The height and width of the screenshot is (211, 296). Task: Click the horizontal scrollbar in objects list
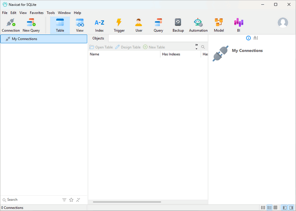click(x=127, y=202)
